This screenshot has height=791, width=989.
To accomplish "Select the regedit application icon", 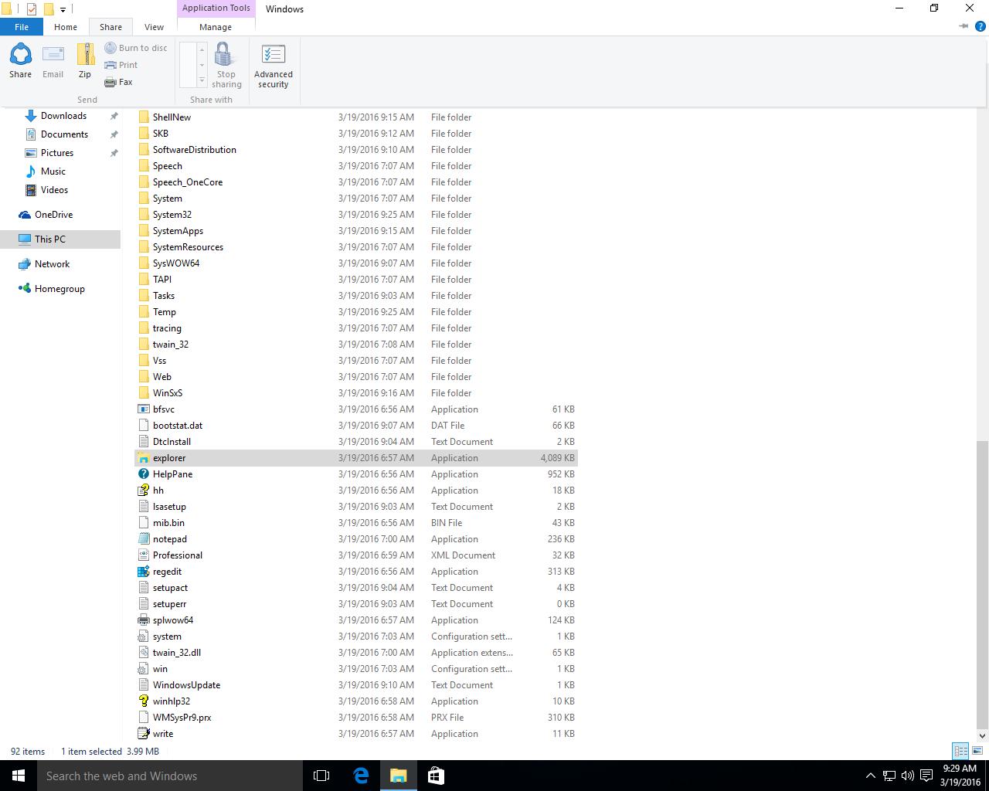I will pos(143,572).
